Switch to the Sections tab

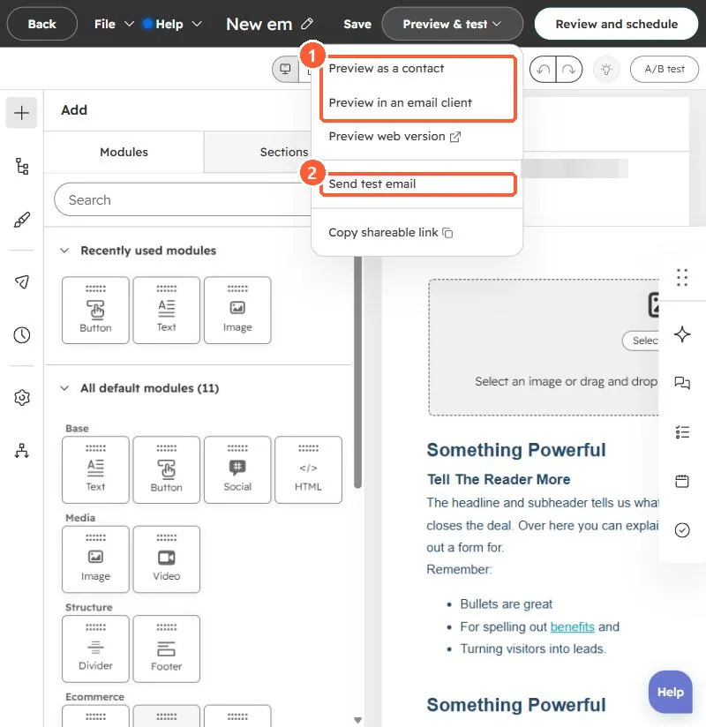point(284,152)
